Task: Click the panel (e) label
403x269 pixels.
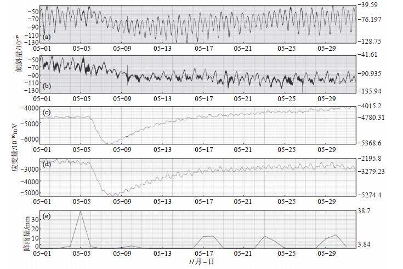Action: tap(47, 215)
